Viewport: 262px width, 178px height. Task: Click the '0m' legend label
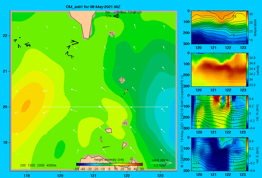tap(108, 12)
